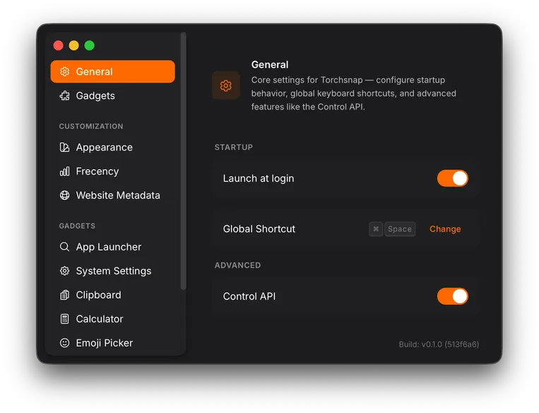Click the Frecency bar chart icon
The width and height of the screenshot is (539, 413).
click(64, 171)
